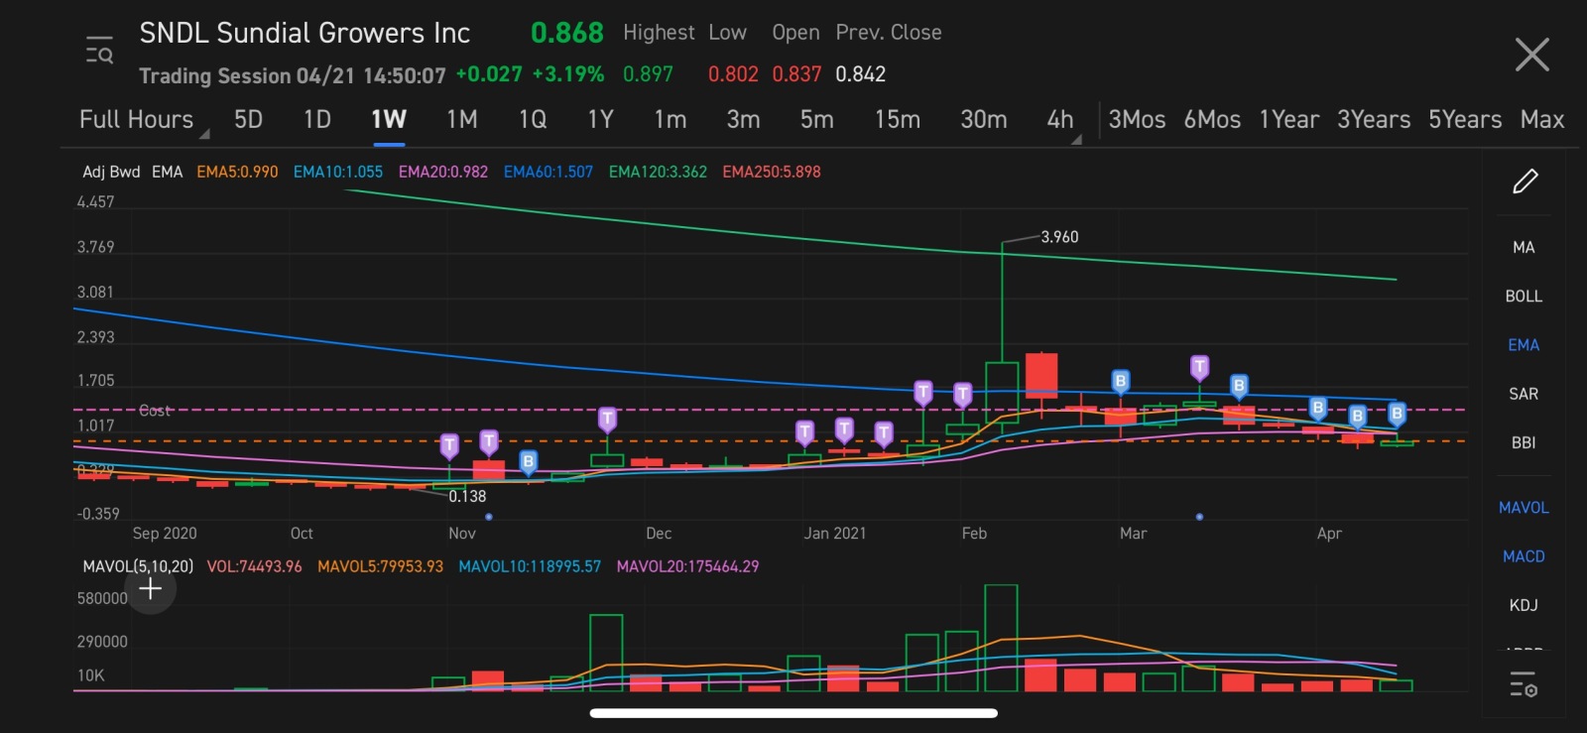
Task: Tap the EMA60:1.507 legend value
Action: click(549, 172)
